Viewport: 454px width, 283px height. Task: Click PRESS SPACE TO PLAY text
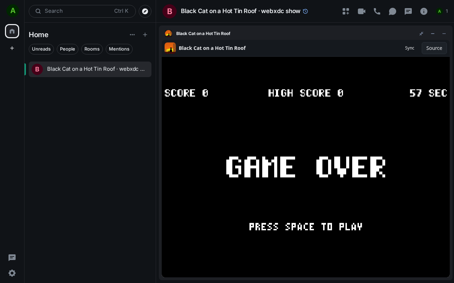pyautogui.click(x=306, y=227)
